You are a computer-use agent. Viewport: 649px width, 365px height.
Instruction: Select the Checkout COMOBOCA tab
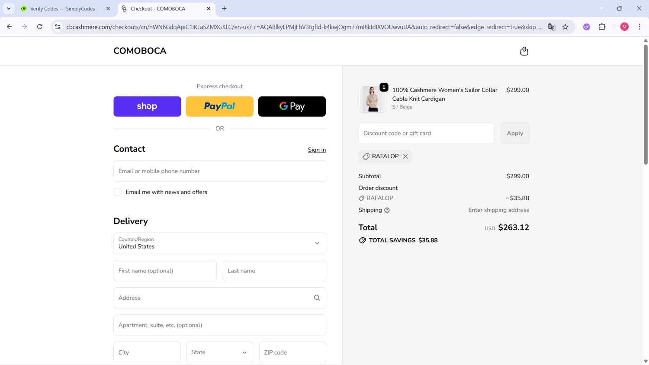click(x=158, y=9)
